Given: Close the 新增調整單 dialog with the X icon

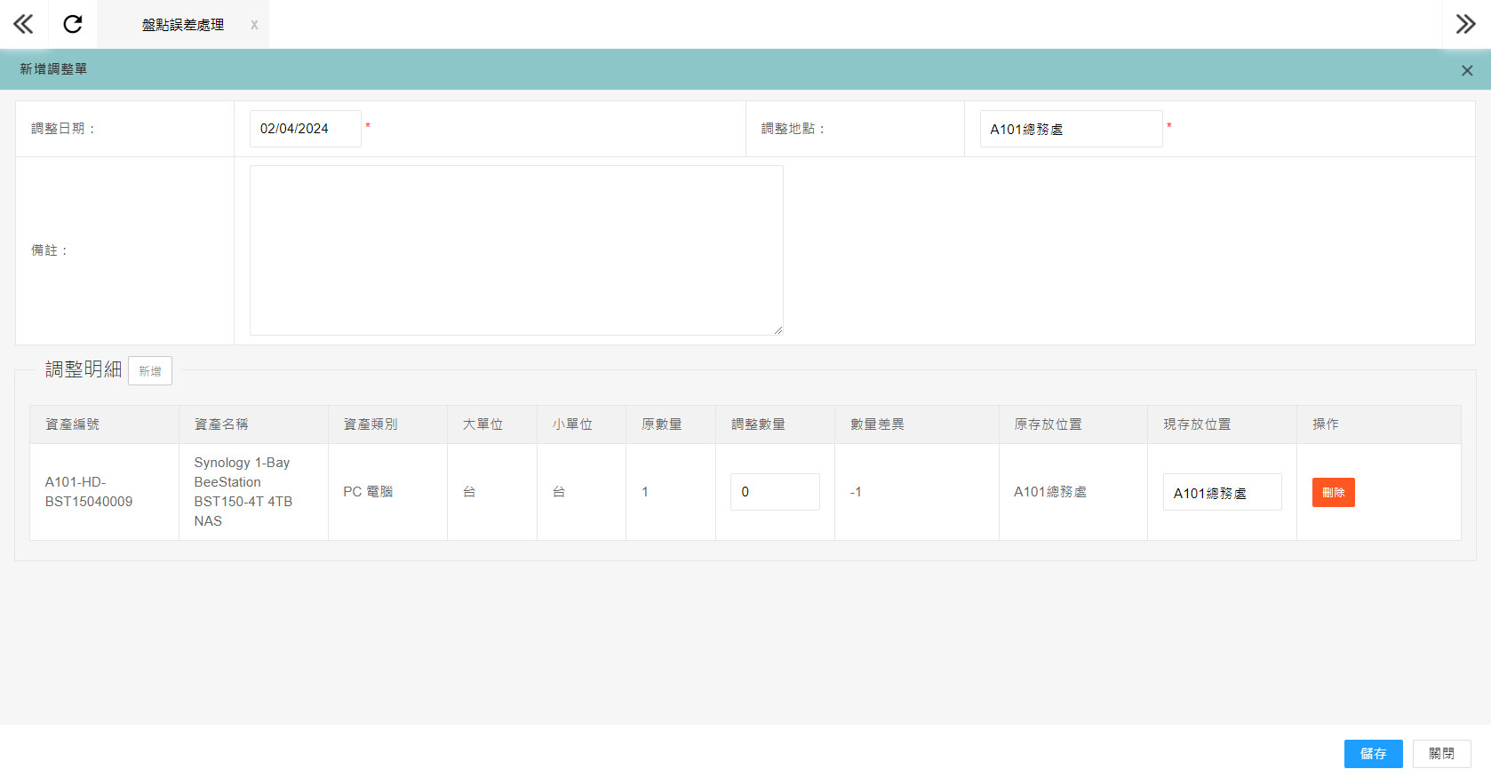Looking at the screenshot, I should 1467,70.
